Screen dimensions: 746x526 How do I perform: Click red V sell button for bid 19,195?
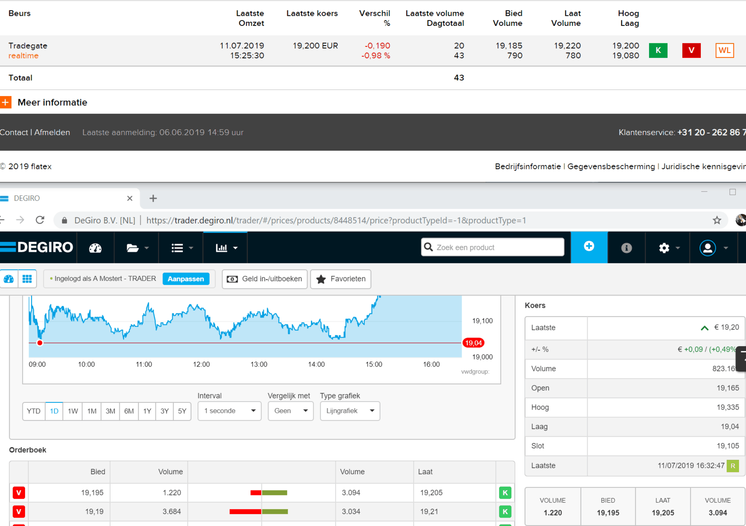(x=19, y=493)
